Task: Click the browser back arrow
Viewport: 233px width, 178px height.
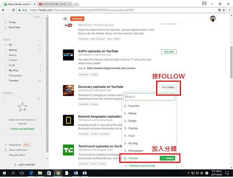Action: click(x=3, y=10)
